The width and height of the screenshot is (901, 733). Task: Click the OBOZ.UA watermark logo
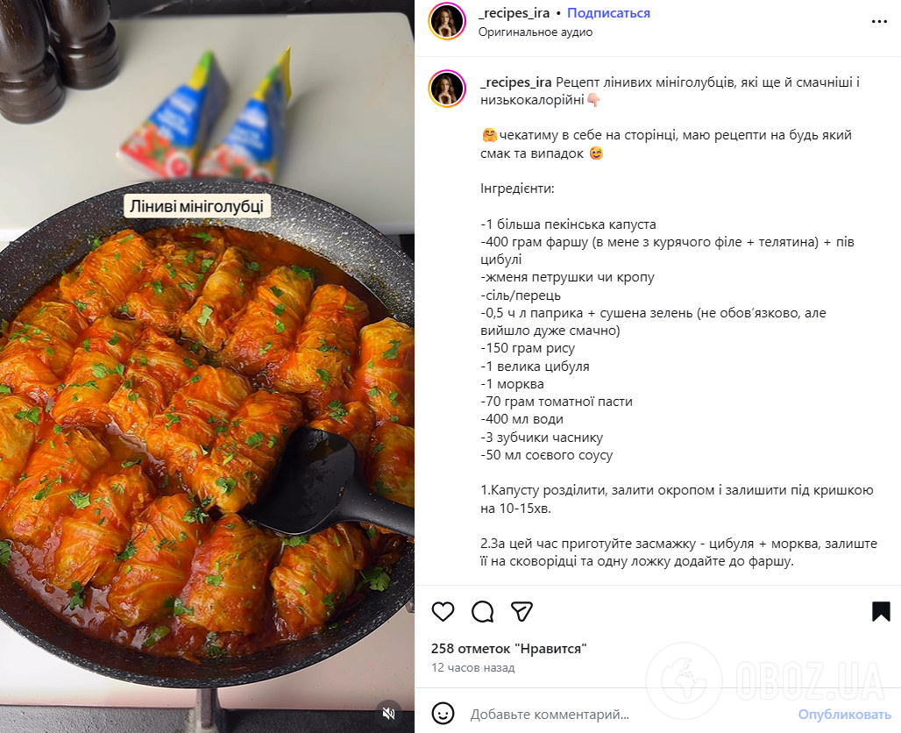[x=770, y=681]
